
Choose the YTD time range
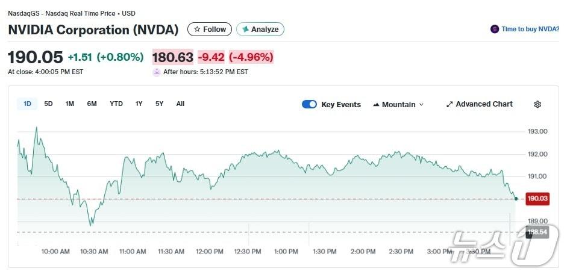pos(116,104)
